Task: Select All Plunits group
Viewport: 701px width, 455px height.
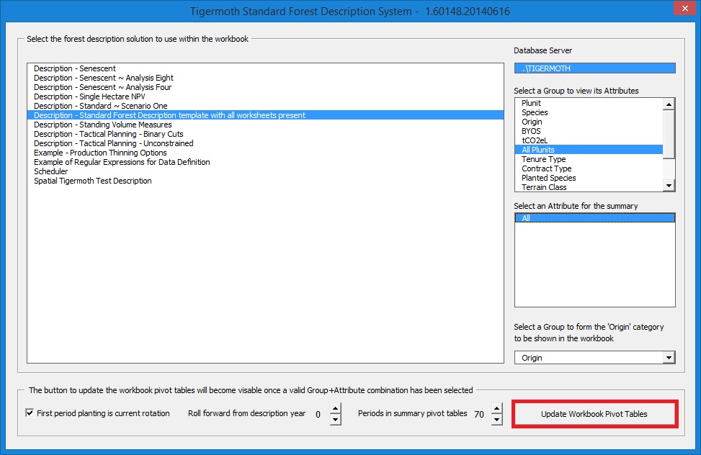Action: click(x=589, y=150)
